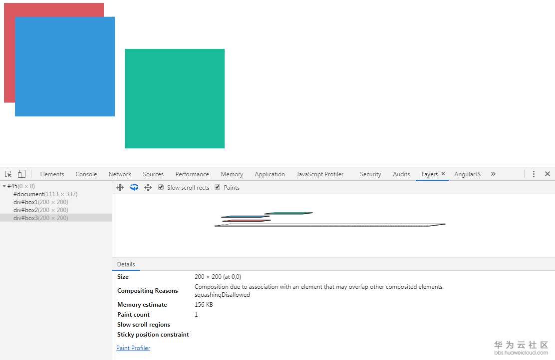
Task: Click the red layer in 3D view
Action: click(x=247, y=221)
